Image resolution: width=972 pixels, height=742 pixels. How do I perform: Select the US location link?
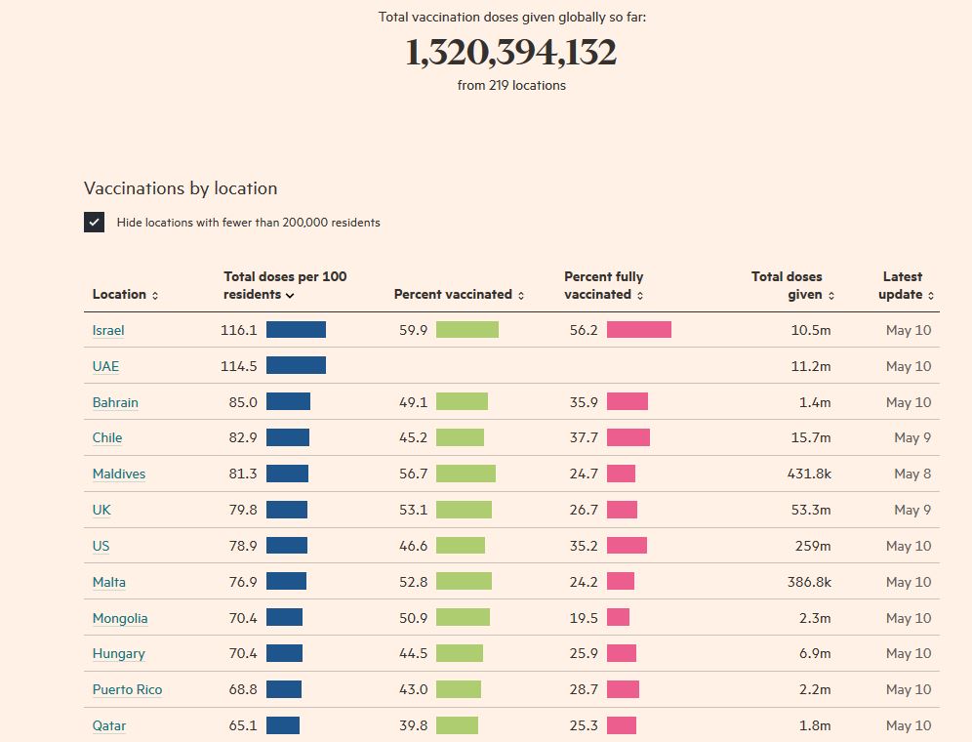point(101,546)
